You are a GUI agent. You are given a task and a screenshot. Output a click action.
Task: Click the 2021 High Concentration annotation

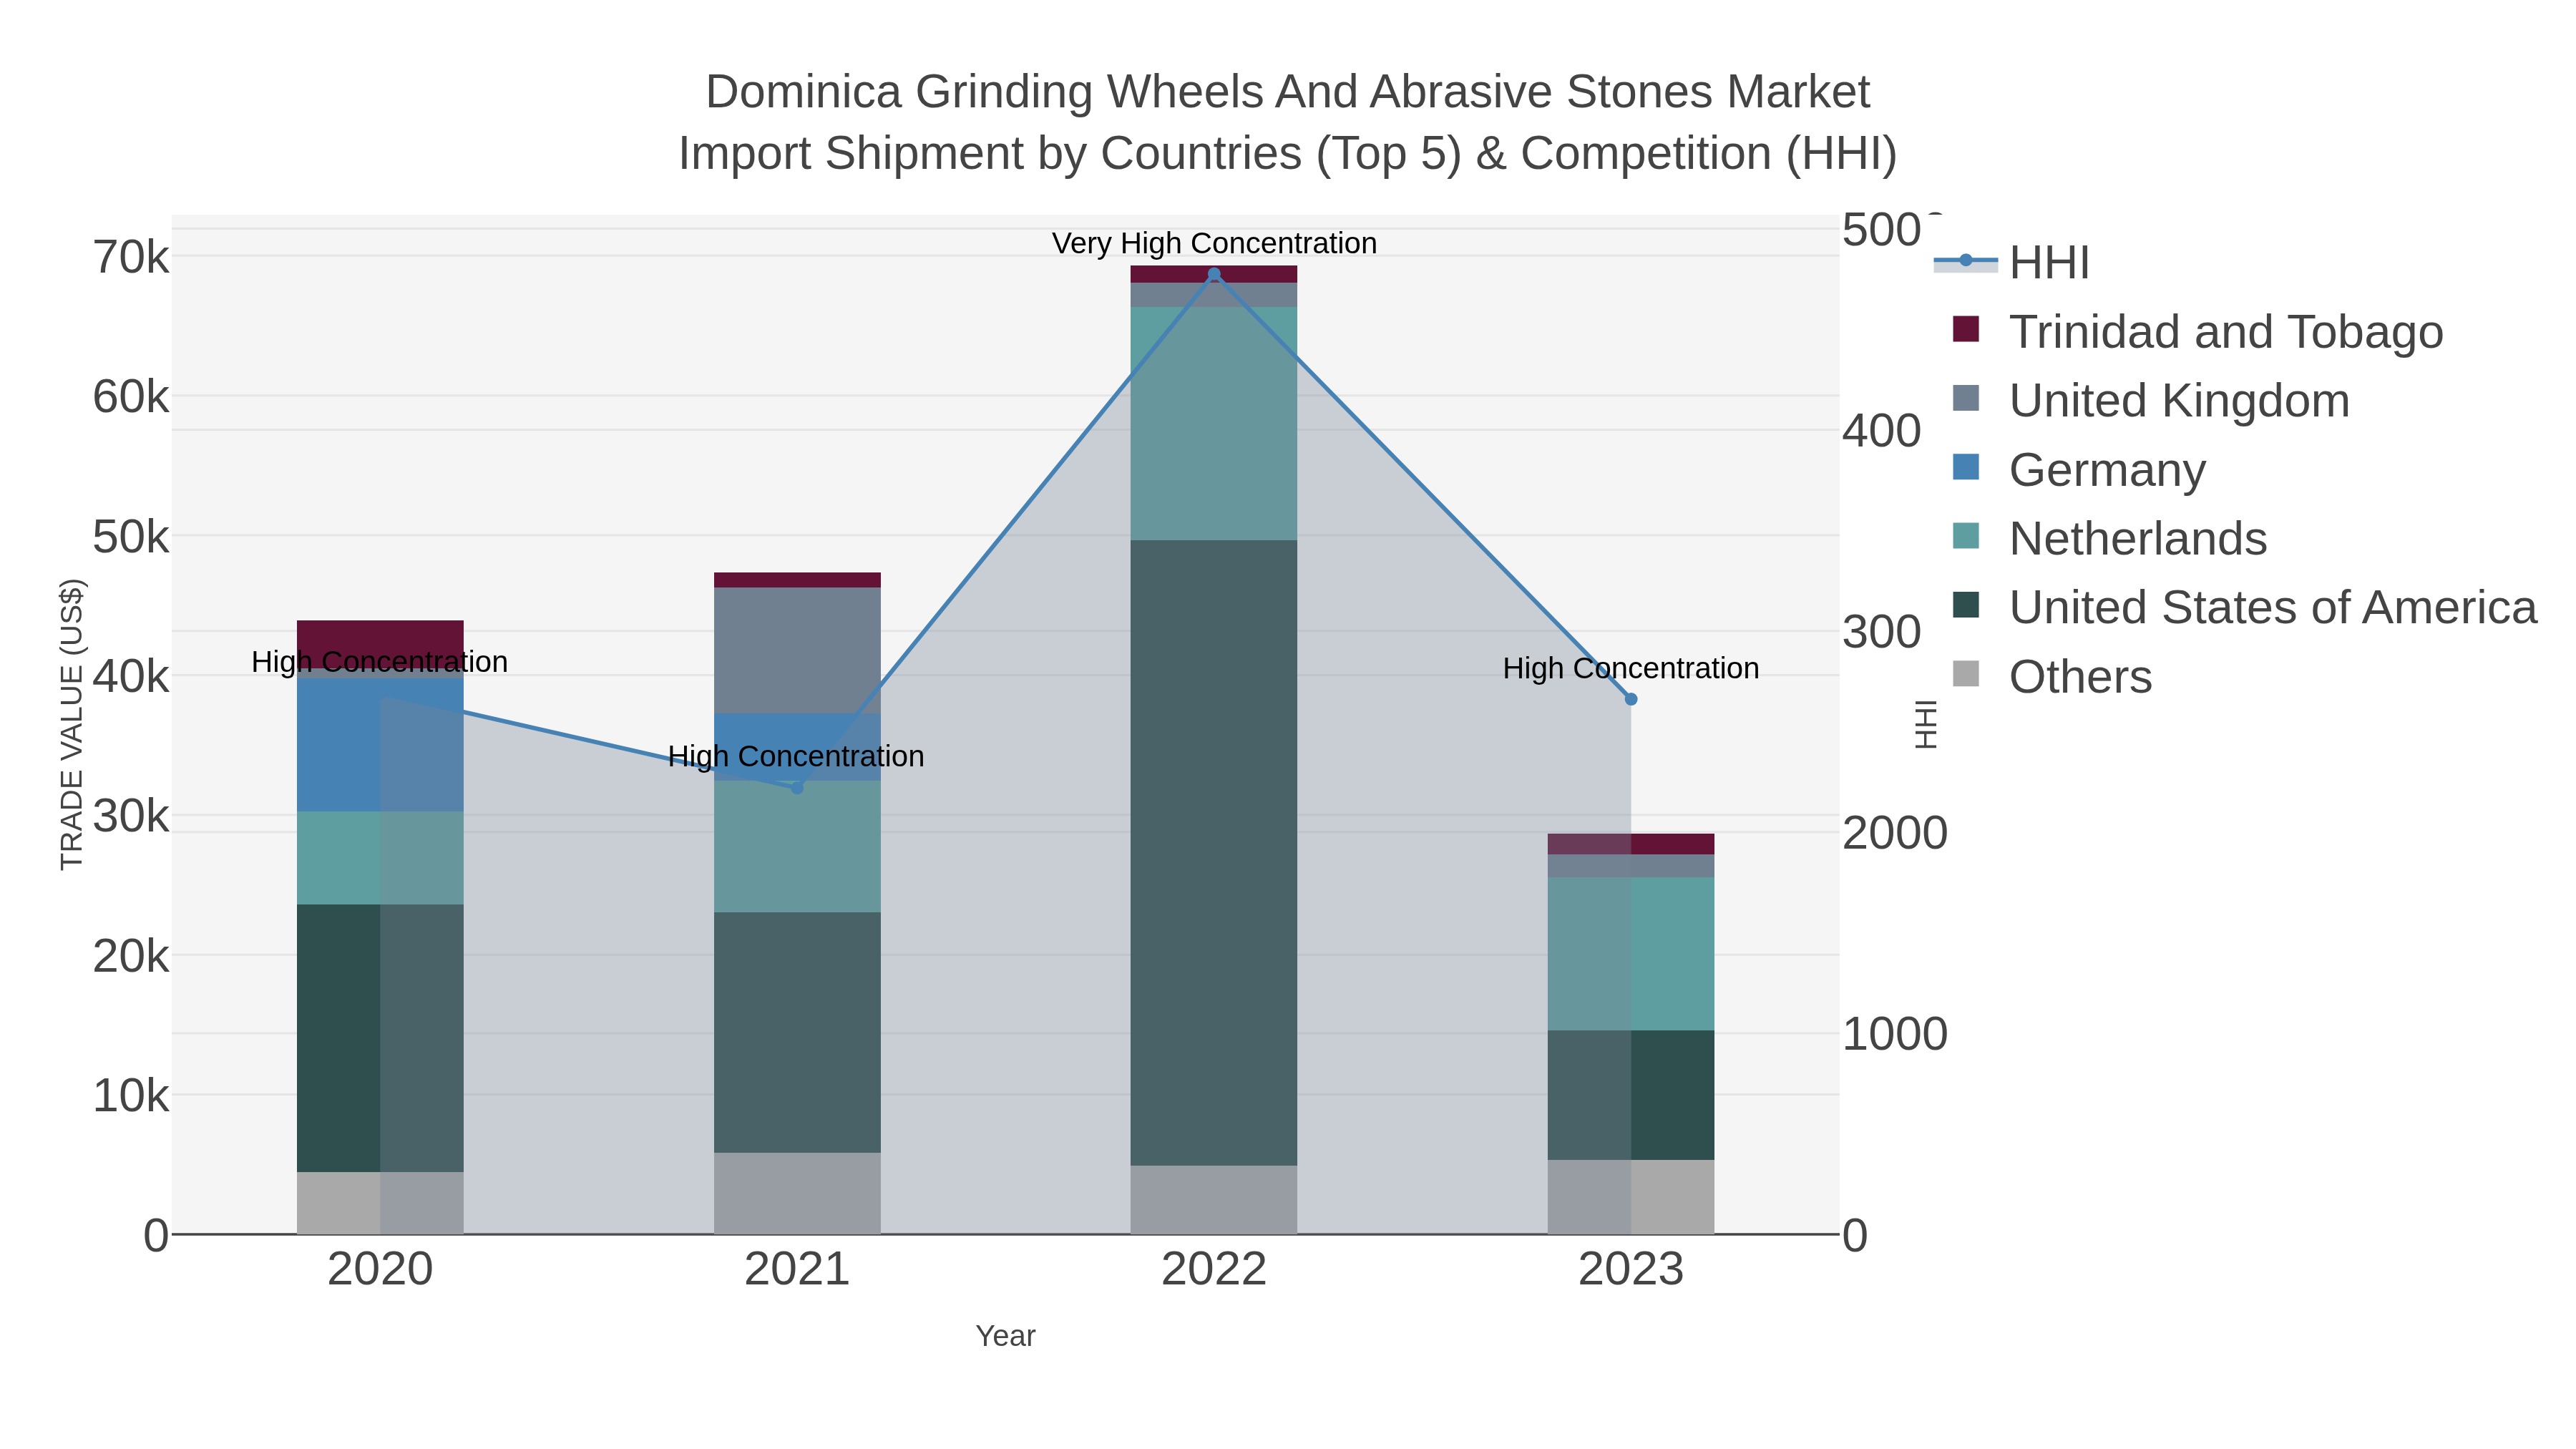pyautogui.click(x=796, y=756)
